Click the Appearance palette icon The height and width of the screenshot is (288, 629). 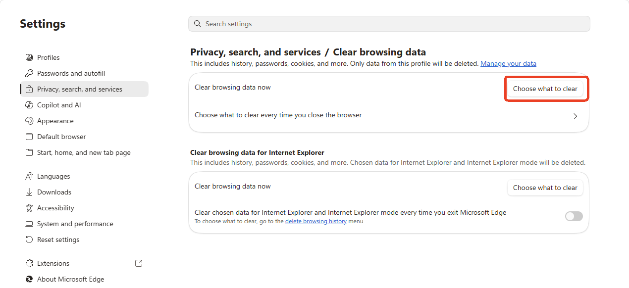[x=29, y=121]
